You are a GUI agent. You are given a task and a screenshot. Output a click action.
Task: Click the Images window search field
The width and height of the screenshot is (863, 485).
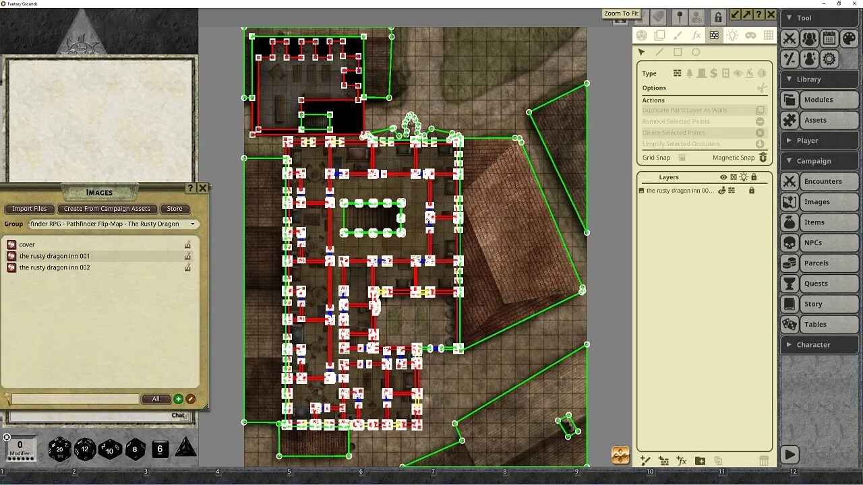click(76, 399)
